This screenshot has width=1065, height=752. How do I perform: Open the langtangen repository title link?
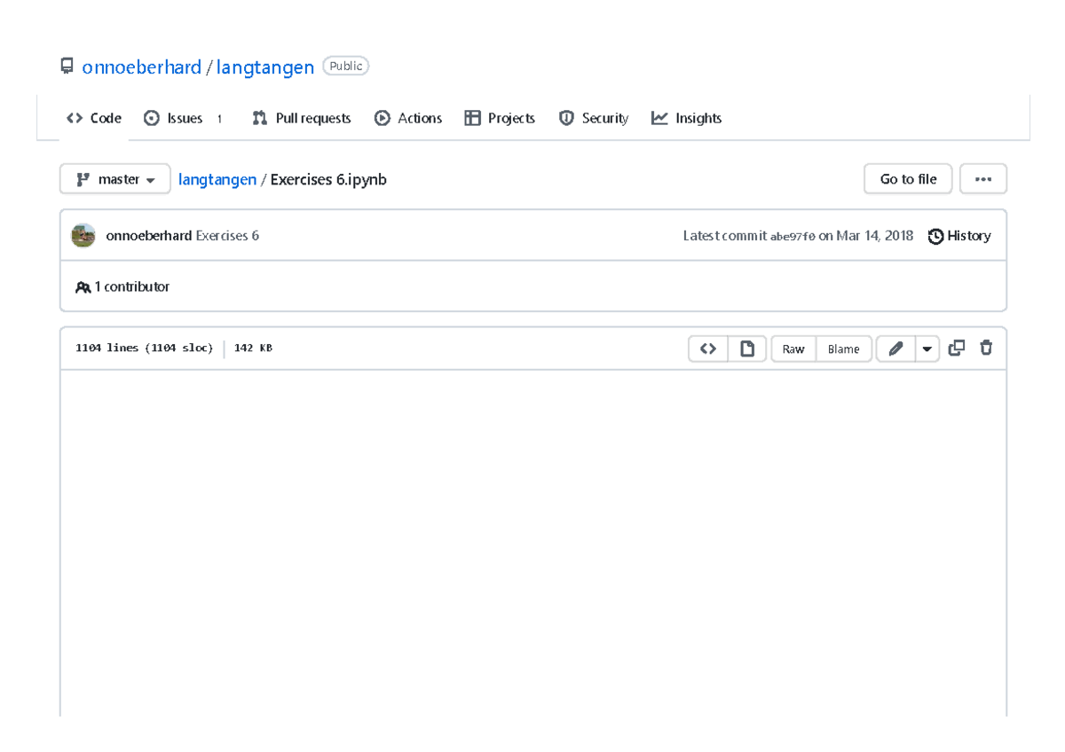(265, 67)
